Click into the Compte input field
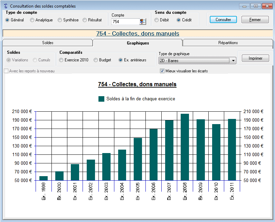 (x=125, y=22)
